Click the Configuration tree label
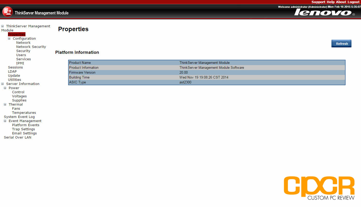The image size is (361, 207). tap(24, 39)
